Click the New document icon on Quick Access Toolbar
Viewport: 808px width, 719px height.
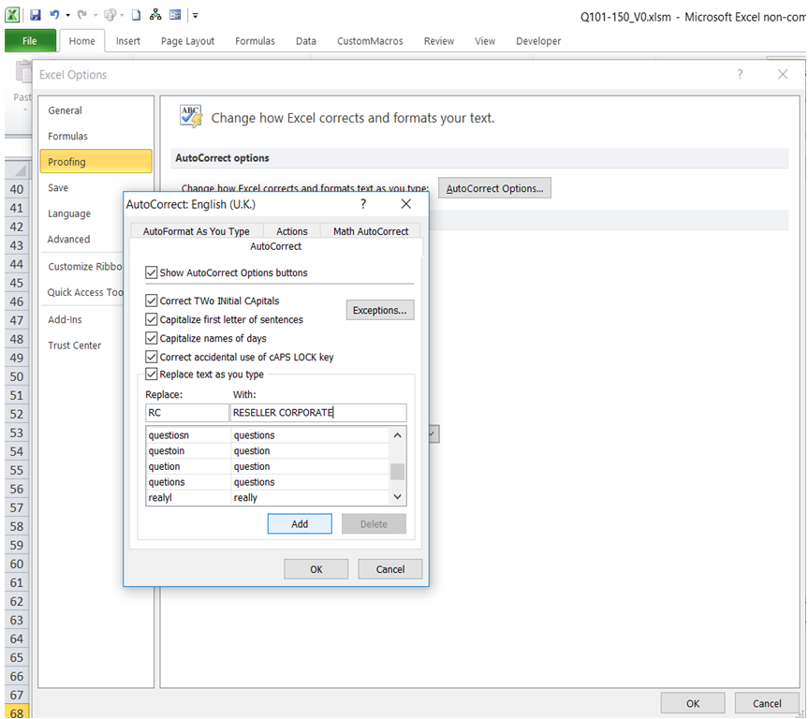coord(135,14)
